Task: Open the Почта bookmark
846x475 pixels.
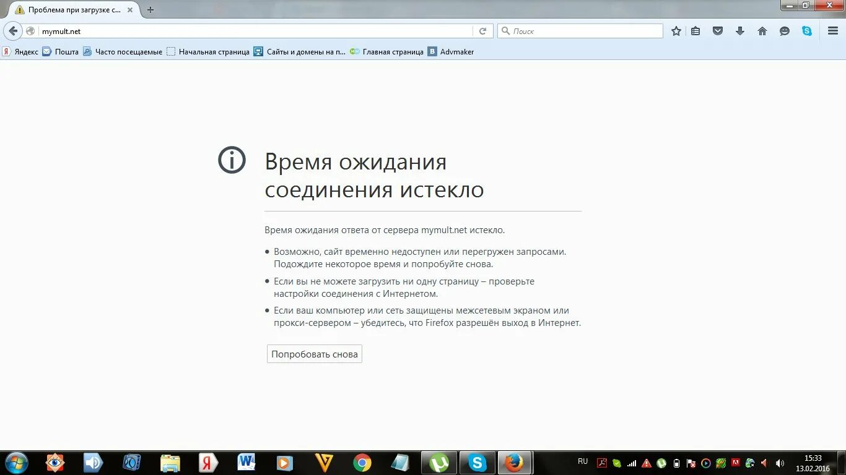Action: [61, 52]
